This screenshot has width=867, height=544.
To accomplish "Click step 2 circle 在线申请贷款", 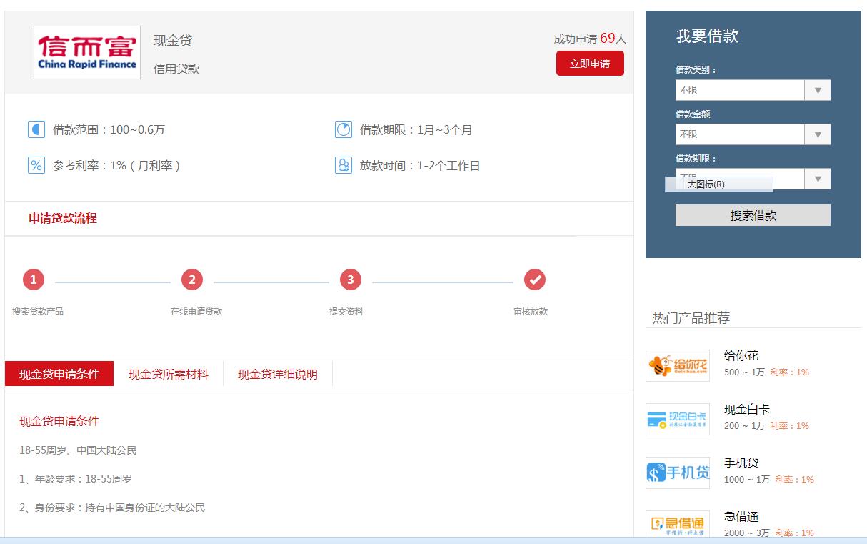I will tap(191, 280).
